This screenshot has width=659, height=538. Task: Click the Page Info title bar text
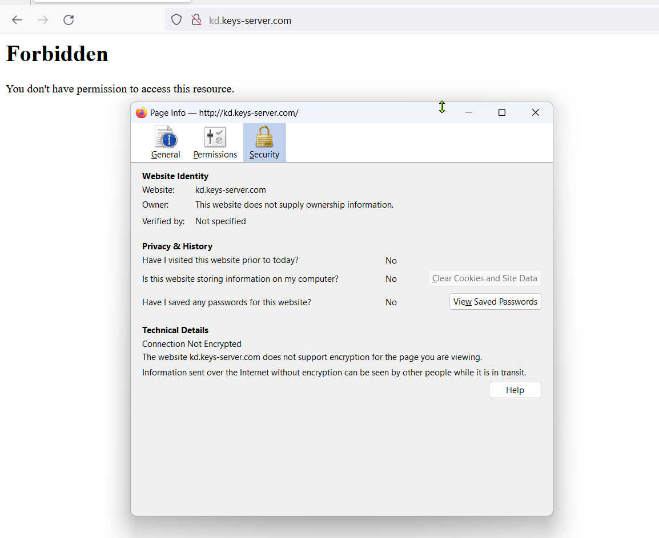click(x=224, y=112)
